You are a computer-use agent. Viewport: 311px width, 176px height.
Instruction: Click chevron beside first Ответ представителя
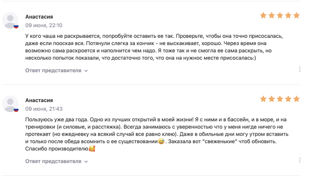[x=86, y=71]
